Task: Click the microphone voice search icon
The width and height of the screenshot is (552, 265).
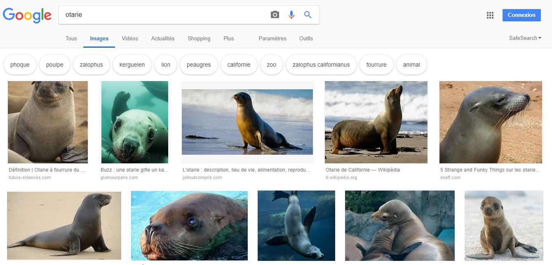Action: pos(291,15)
